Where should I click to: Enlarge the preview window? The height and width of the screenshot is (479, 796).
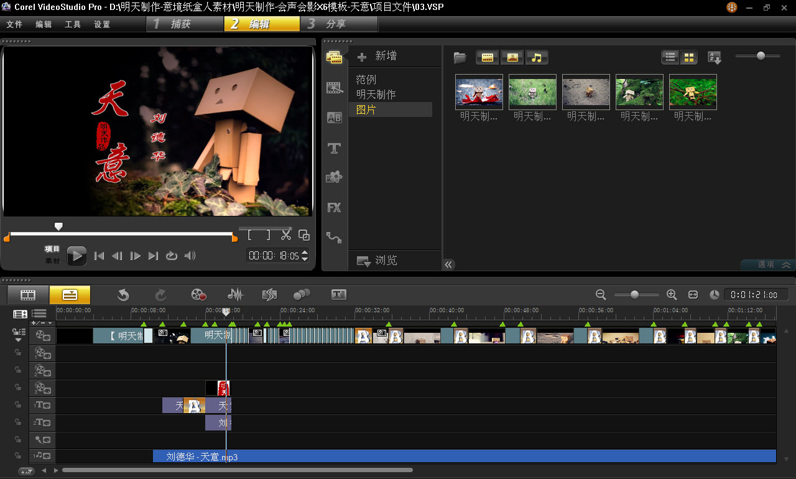tap(304, 235)
